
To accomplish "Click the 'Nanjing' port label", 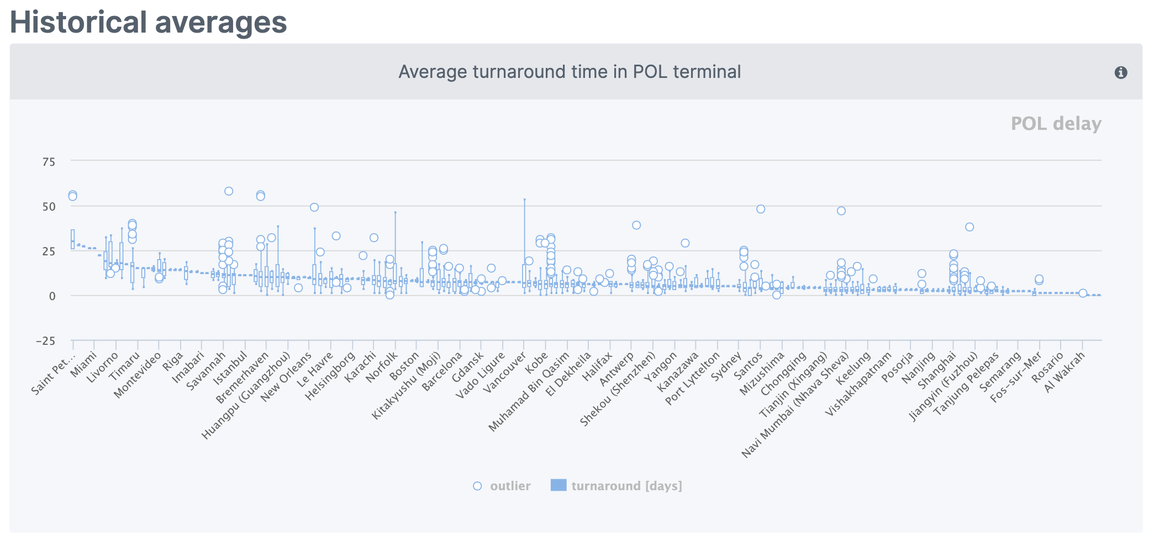I will point(920,368).
